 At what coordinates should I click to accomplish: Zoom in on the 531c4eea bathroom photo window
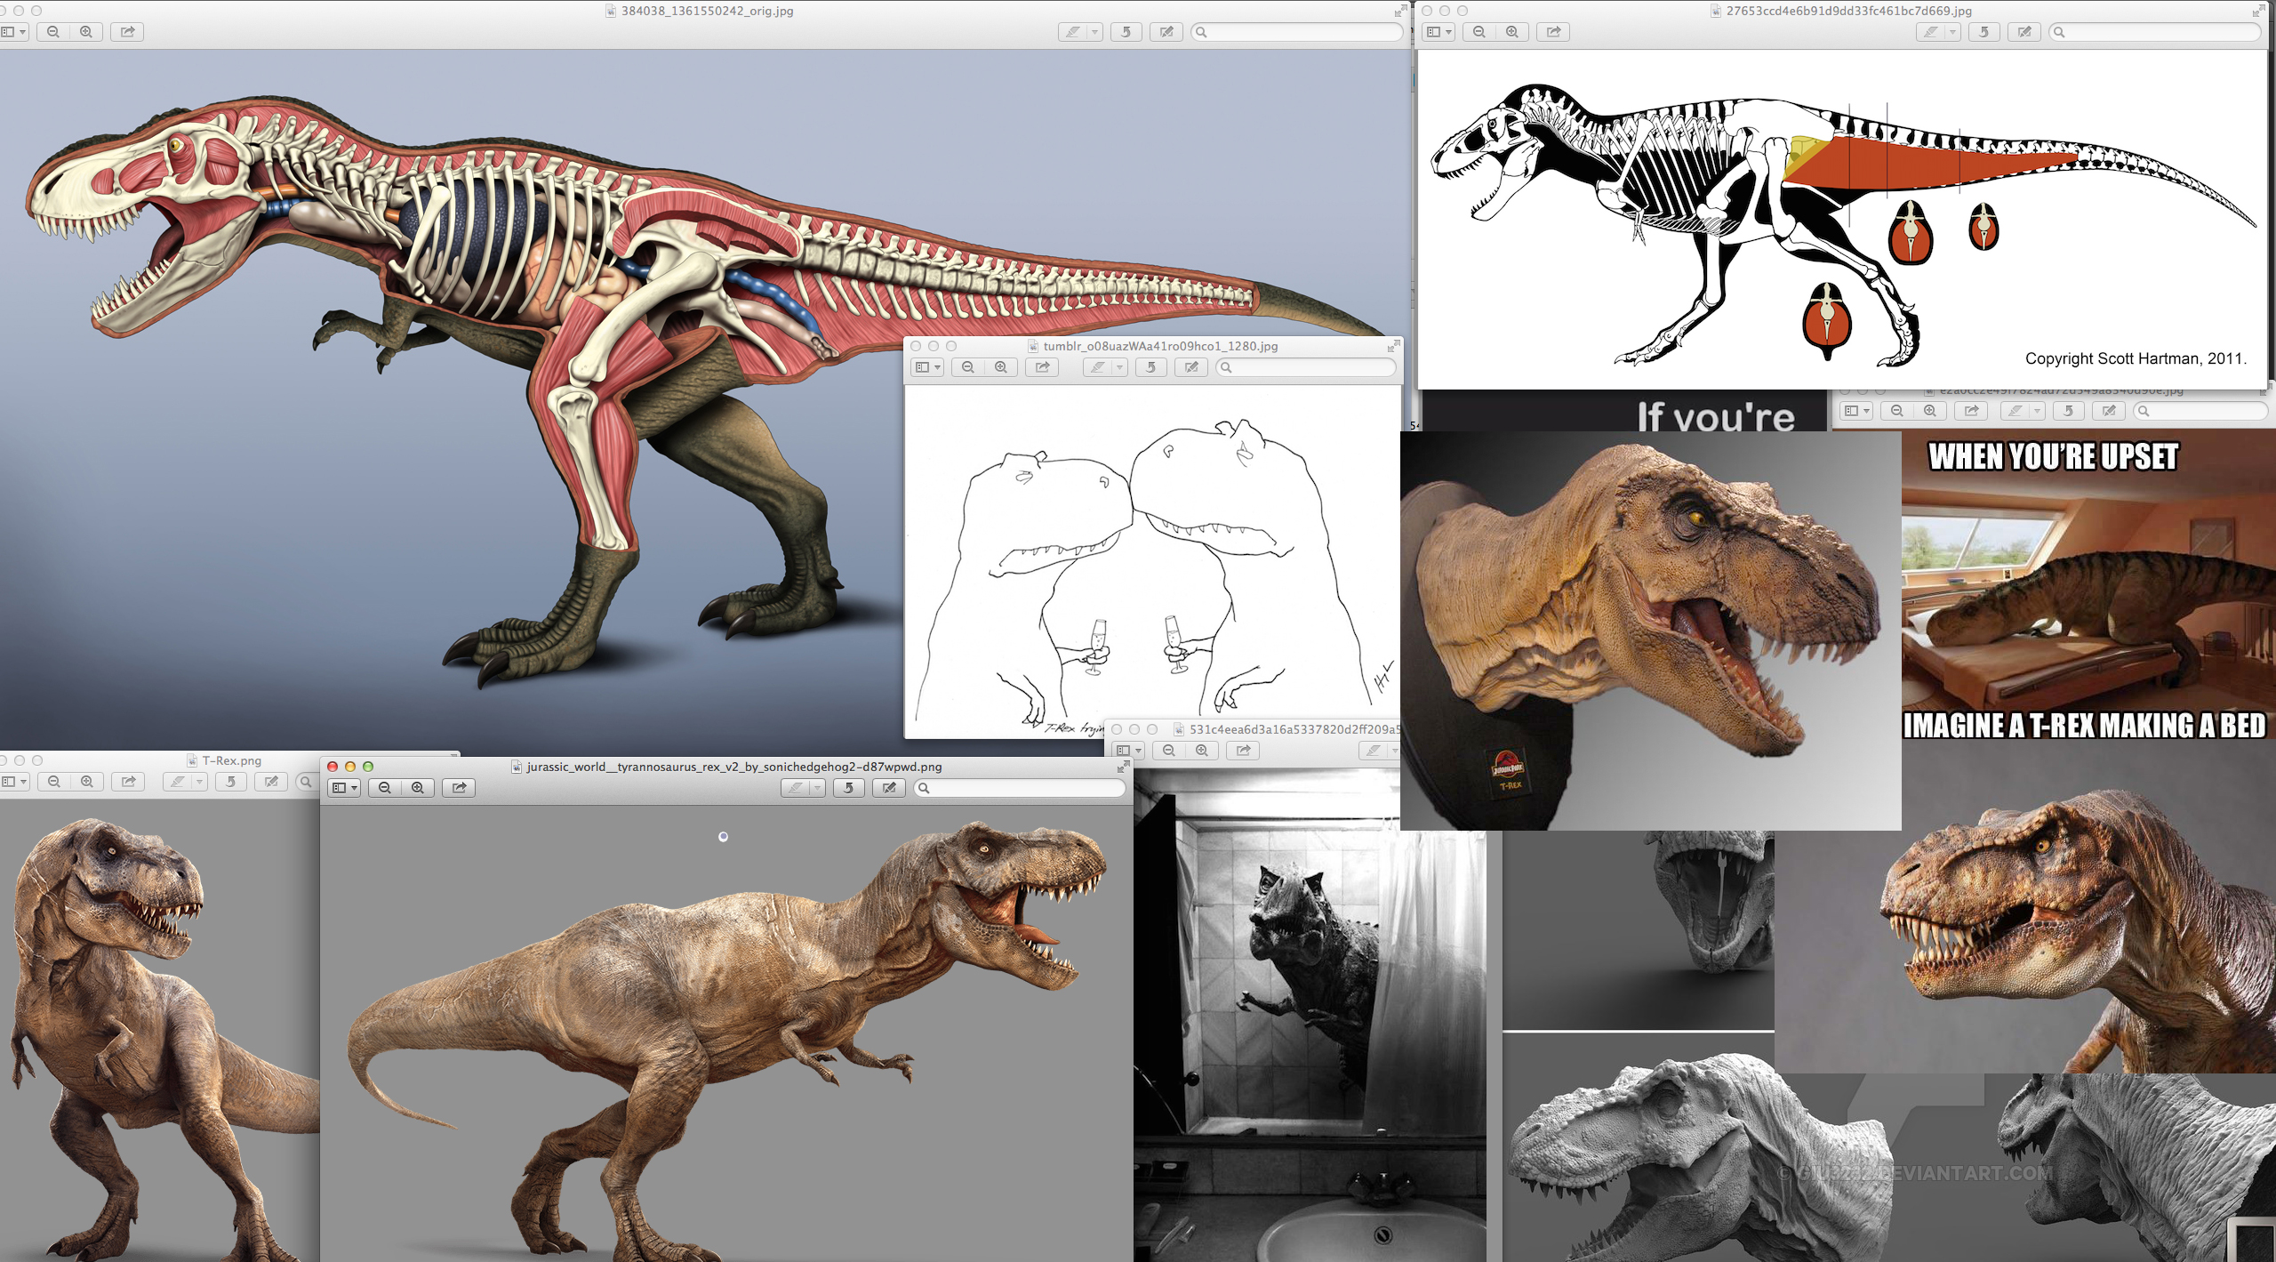coord(1202,751)
